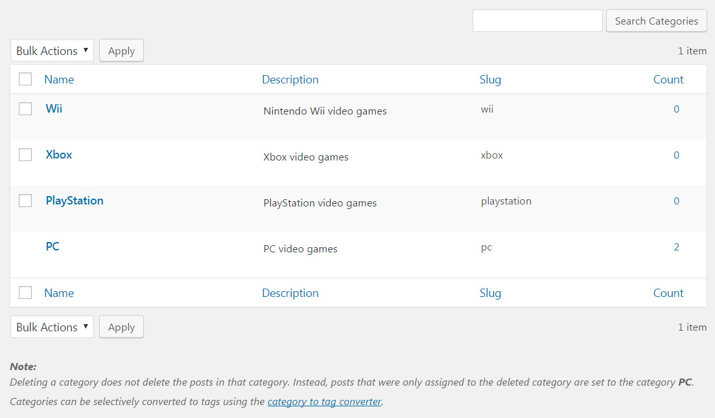Click the Search Categories button
This screenshot has height=418, width=715.
coord(656,21)
